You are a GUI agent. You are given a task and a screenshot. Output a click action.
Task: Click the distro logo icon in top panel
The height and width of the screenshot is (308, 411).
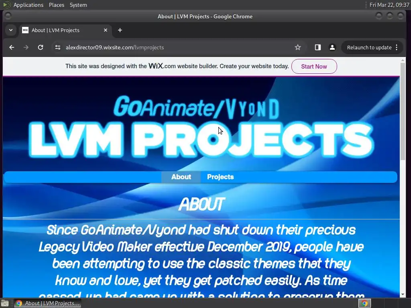tap(6, 5)
